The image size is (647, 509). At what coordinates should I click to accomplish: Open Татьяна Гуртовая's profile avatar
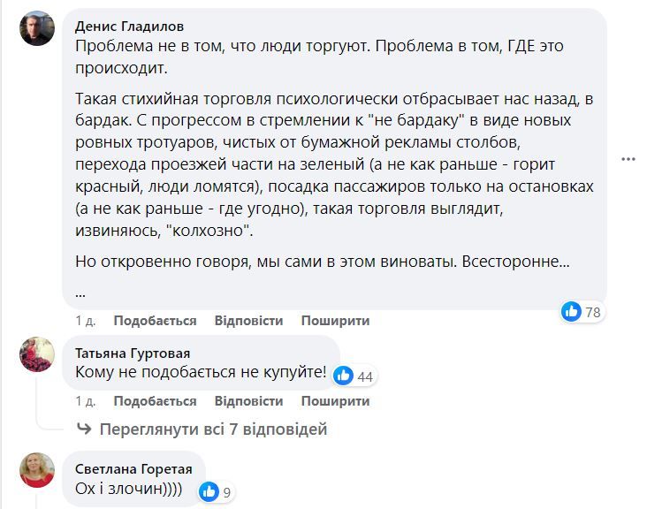point(37,354)
